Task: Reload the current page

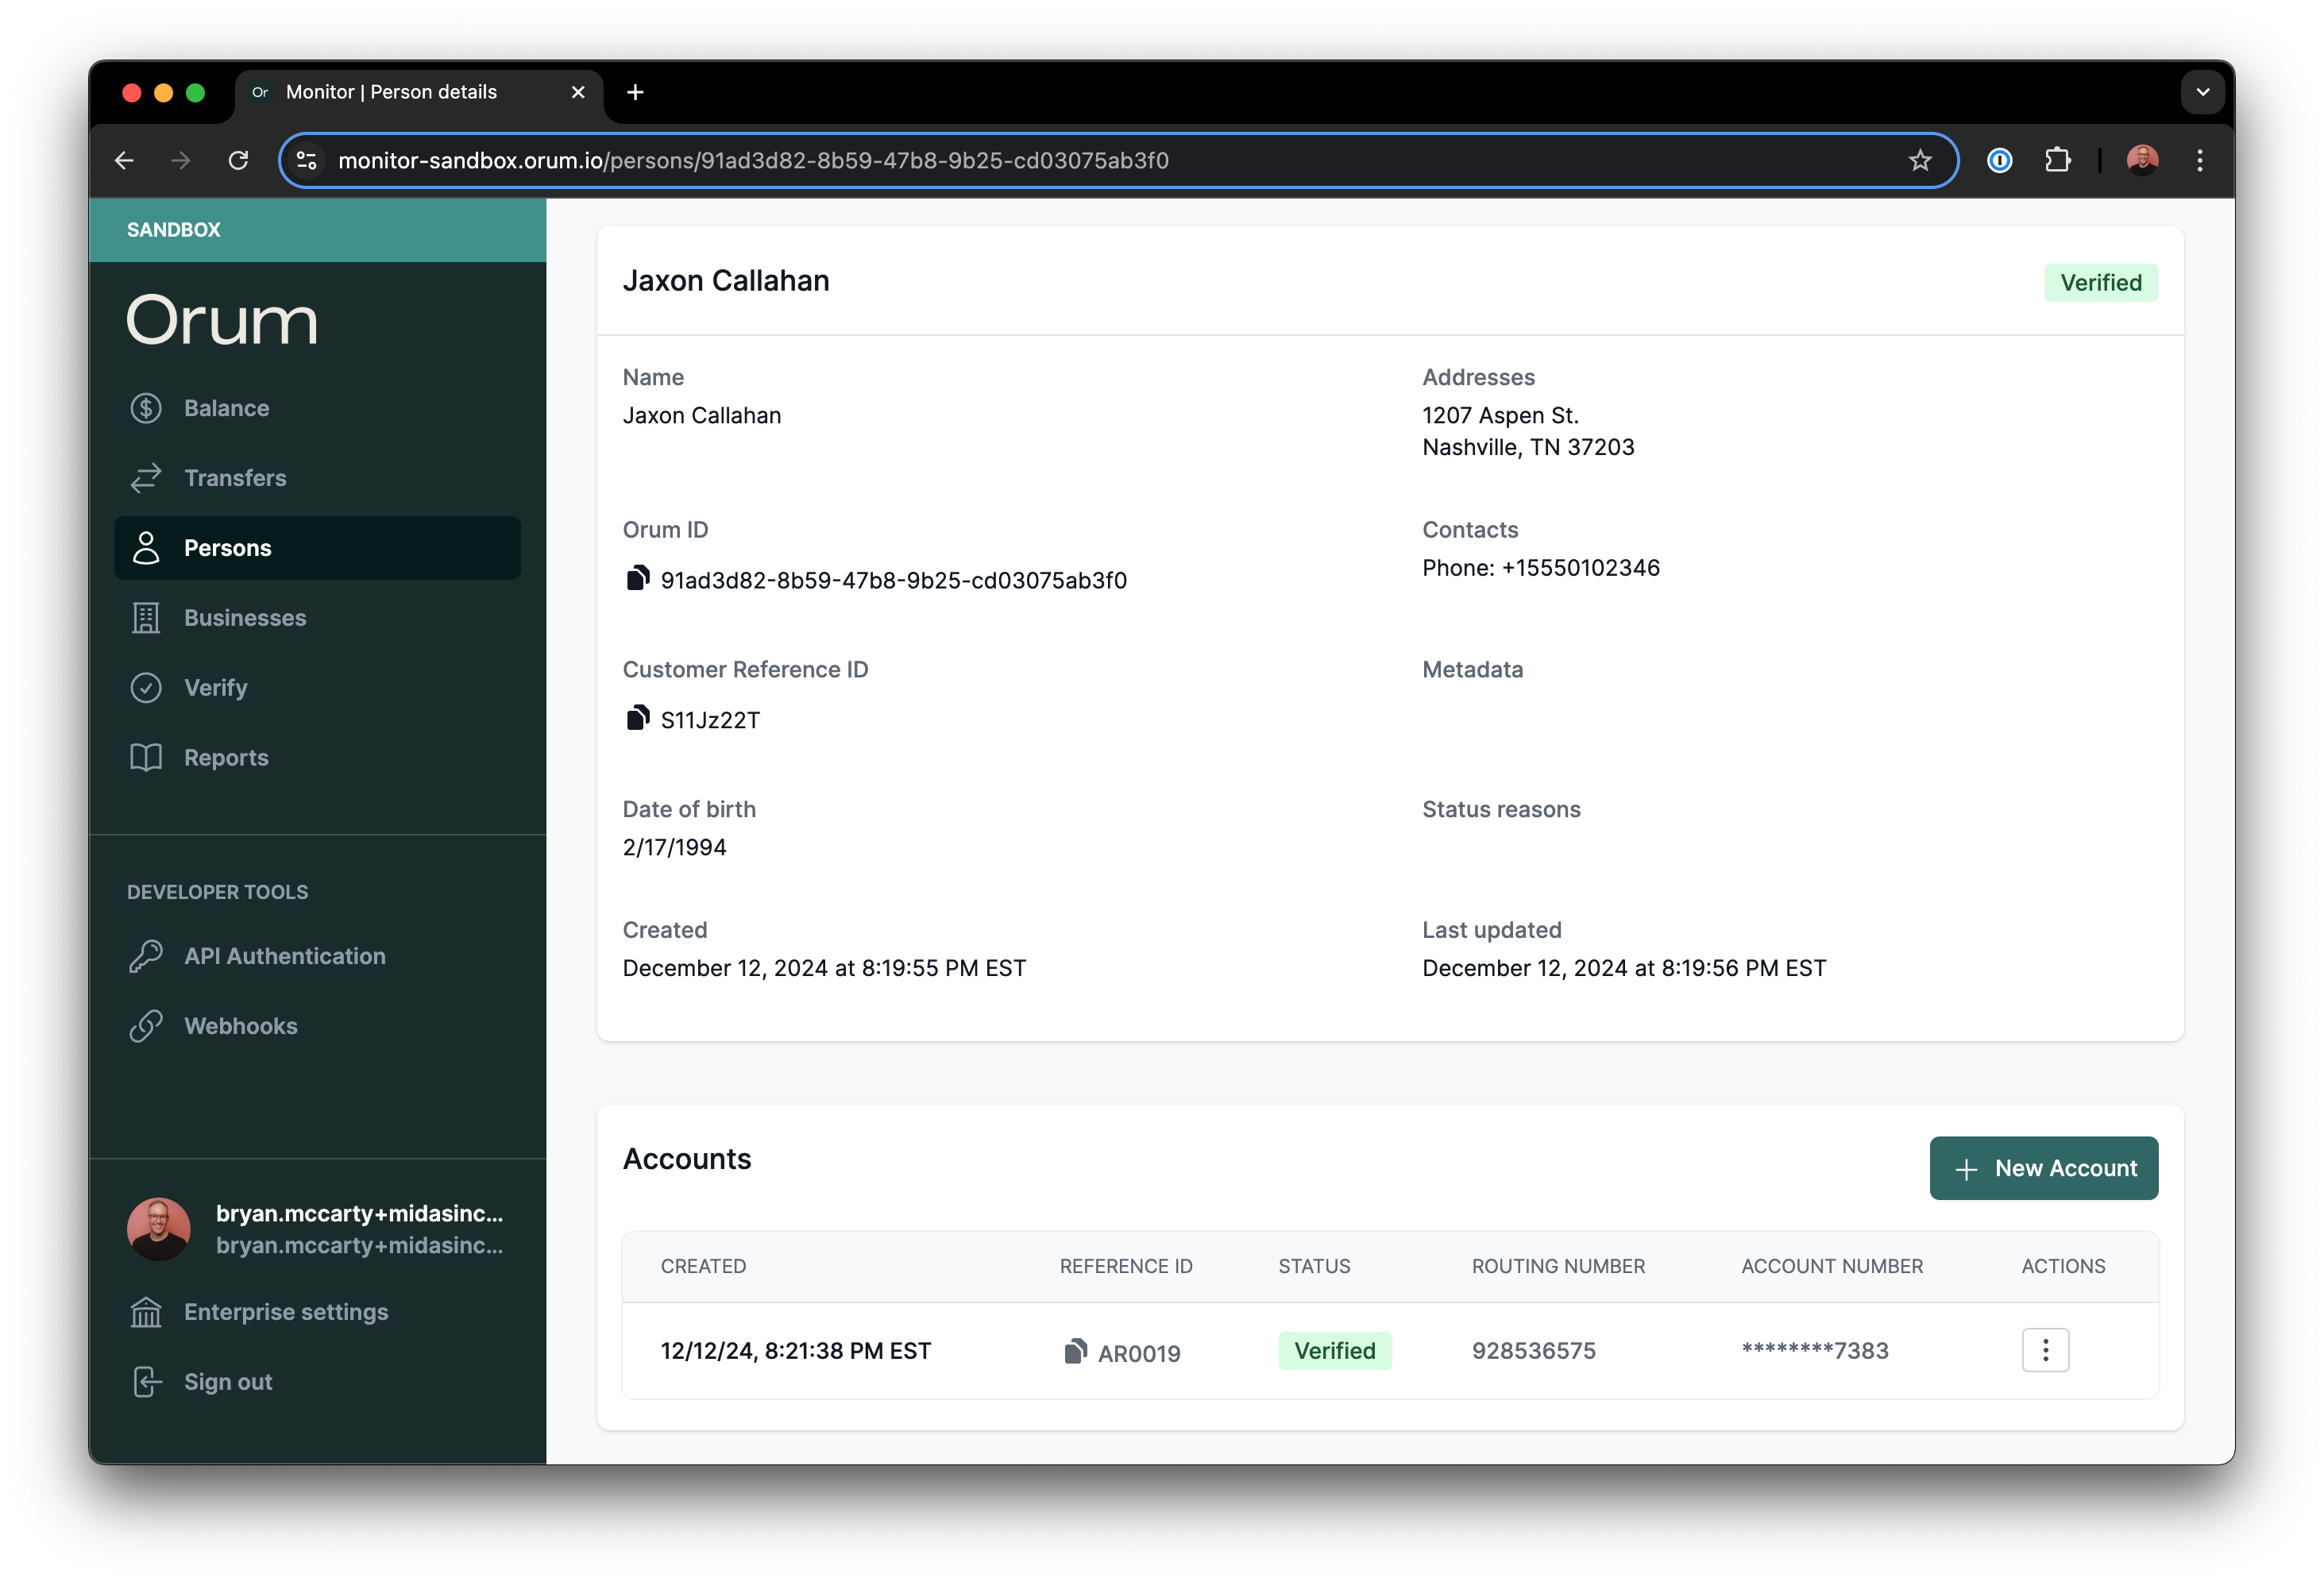Action: click(238, 160)
